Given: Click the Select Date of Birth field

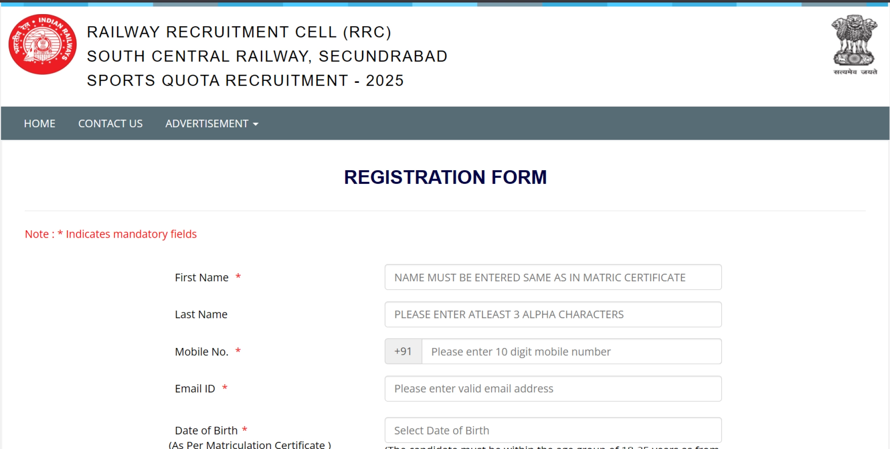Looking at the screenshot, I should 553,430.
